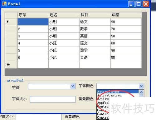The height and width of the screenshot is (120, 156).
Task: Click score cell 70 in row 2
Action: (x=126, y=29)
